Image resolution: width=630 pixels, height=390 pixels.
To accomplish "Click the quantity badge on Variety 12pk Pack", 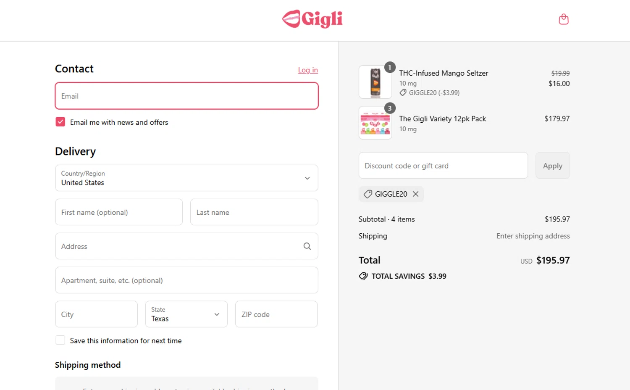I will coord(390,108).
